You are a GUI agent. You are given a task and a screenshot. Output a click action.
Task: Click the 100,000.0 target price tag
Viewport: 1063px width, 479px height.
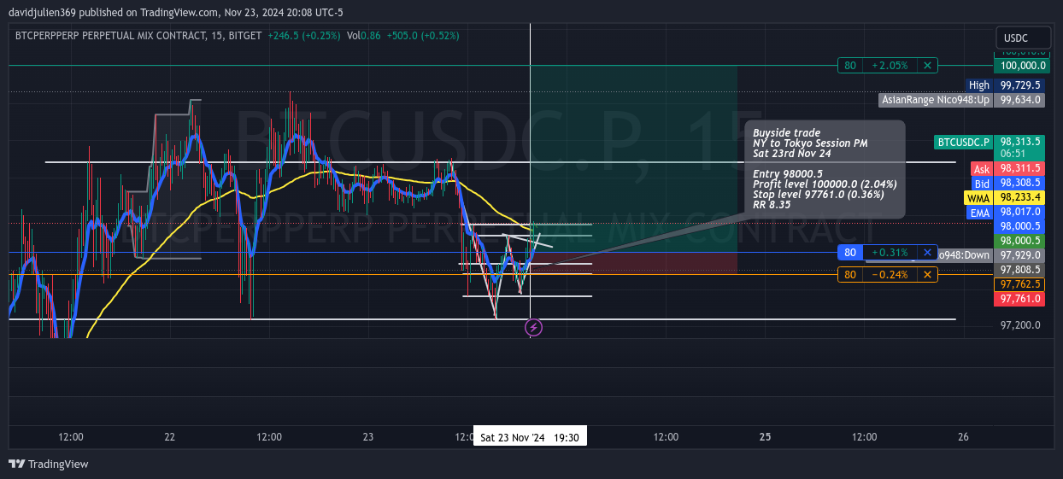click(1020, 66)
